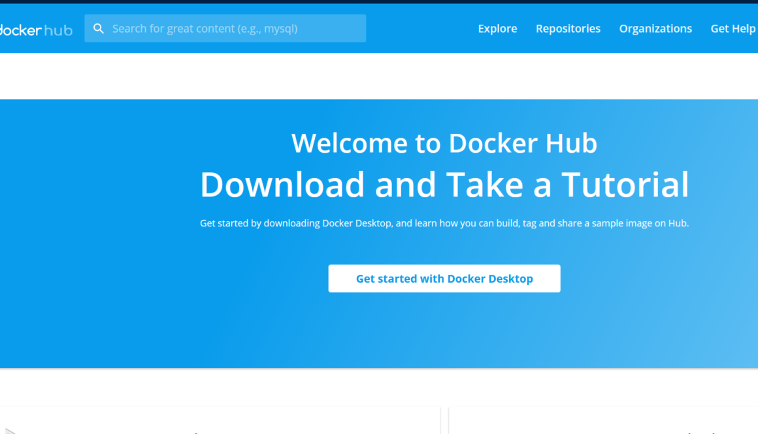Open the Explore page
The width and height of the screenshot is (758, 434).
click(497, 28)
